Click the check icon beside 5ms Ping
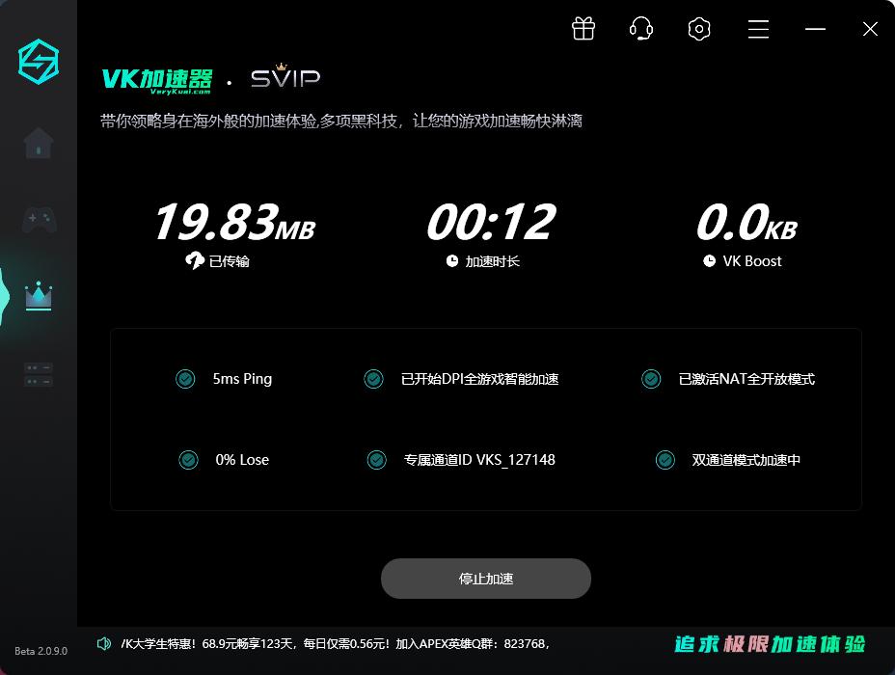Image resolution: width=895 pixels, height=675 pixels. pos(185,379)
